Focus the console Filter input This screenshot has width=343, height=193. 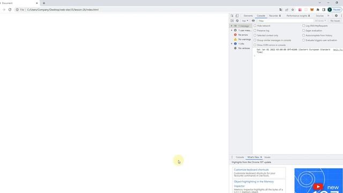[285, 21]
